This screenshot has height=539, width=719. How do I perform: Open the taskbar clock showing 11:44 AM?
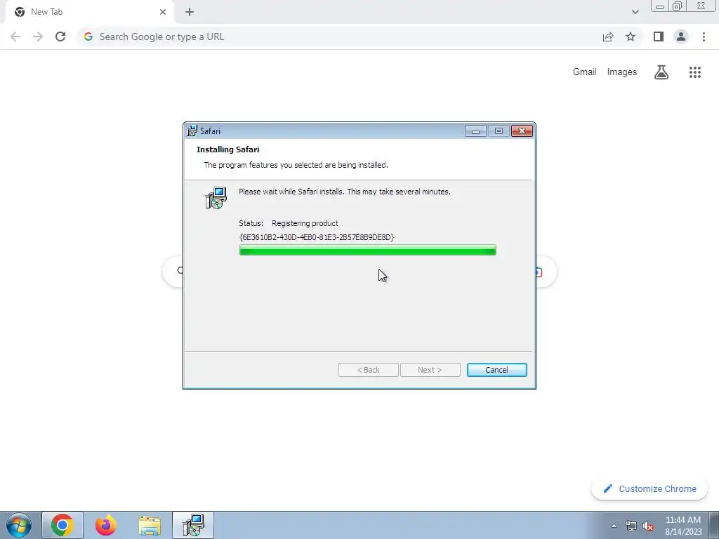(683, 526)
